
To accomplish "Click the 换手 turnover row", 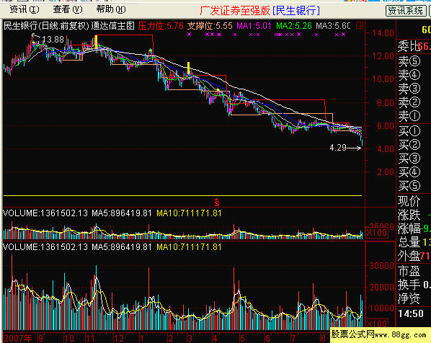I will coord(414,285).
